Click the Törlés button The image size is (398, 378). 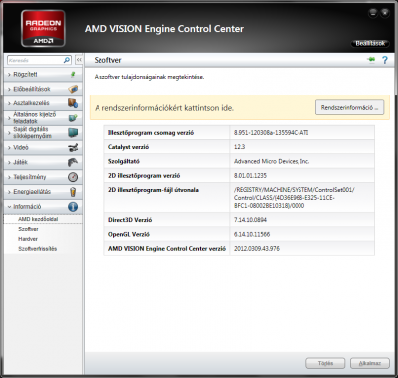(x=325, y=363)
